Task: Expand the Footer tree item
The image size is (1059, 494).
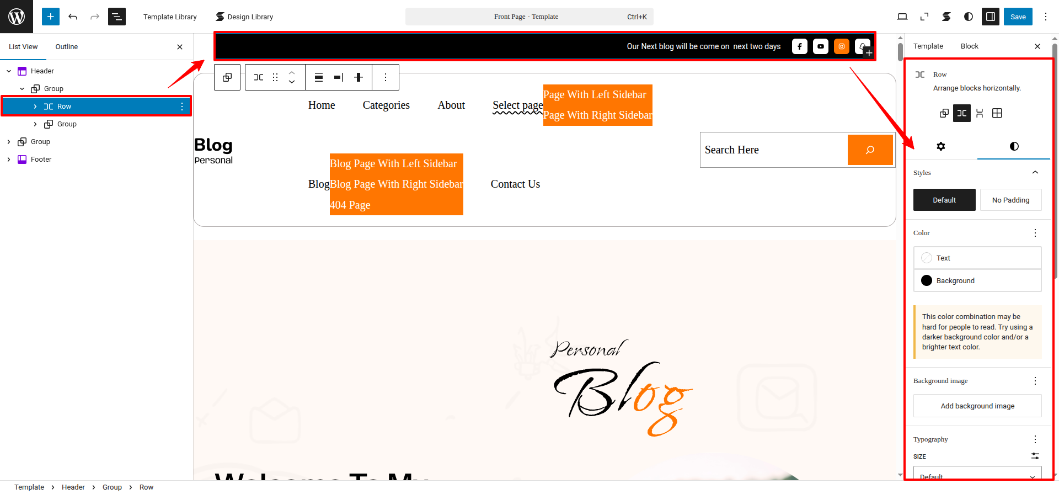Action: click(9, 160)
